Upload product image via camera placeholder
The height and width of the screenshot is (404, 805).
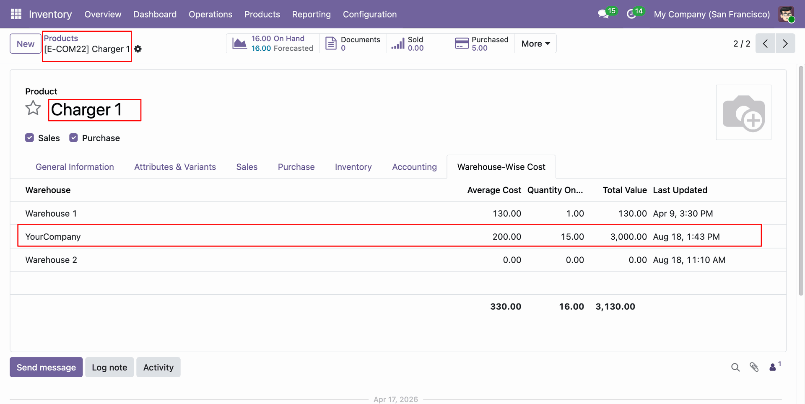[744, 112]
